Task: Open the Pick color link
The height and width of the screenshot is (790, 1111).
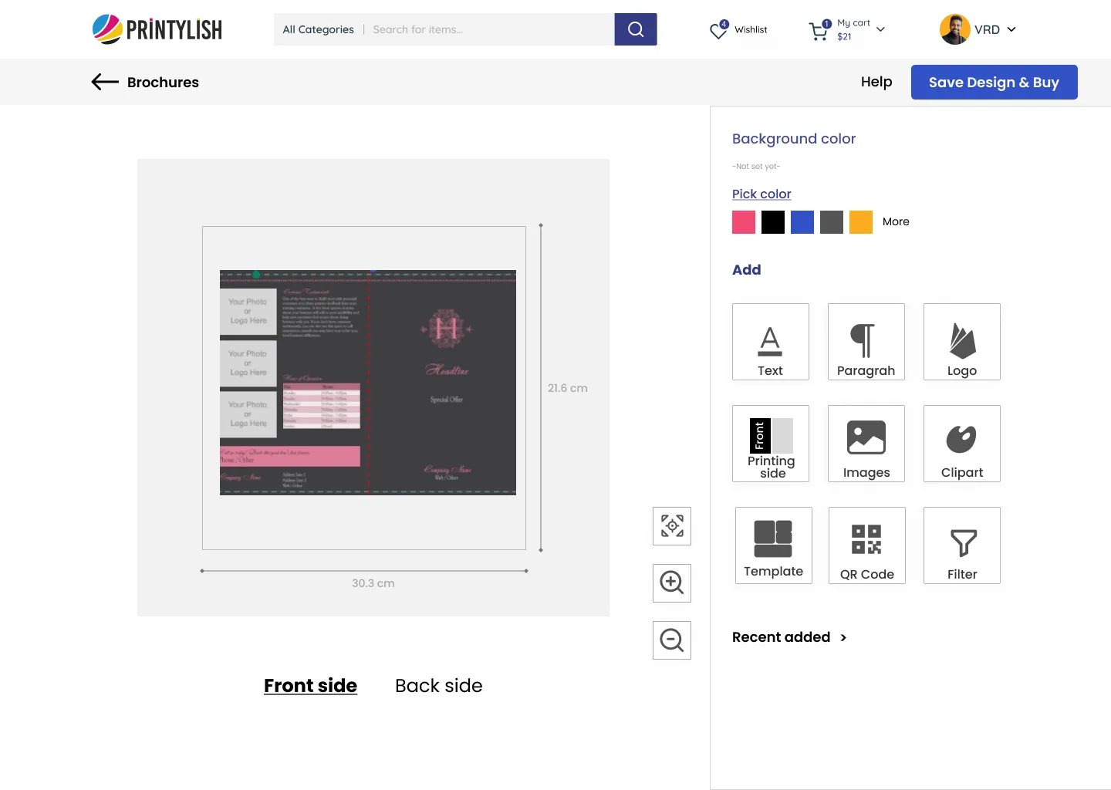Action: point(761,194)
